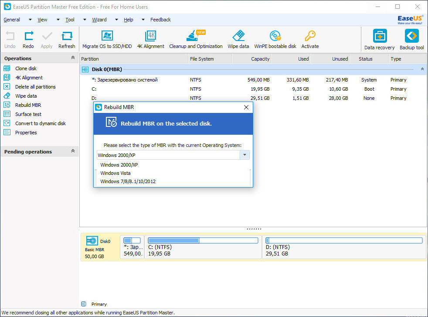Screen dimensions: 428x317
Task: Open the Help menu dropdown arrow
Action: click(x=143, y=20)
